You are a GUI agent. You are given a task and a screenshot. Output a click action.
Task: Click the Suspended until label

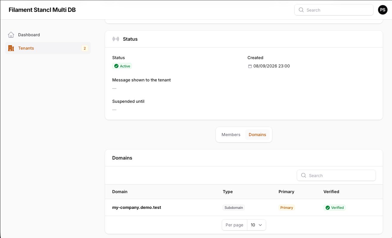[x=128, y=101]
